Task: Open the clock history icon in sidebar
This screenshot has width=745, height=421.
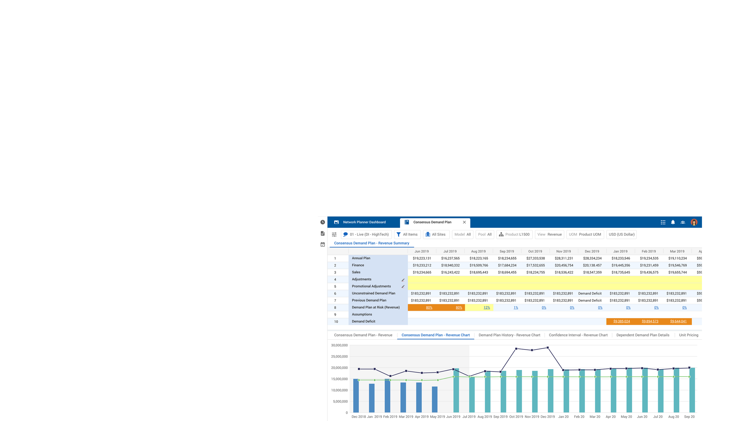Action: pos(323,222)
